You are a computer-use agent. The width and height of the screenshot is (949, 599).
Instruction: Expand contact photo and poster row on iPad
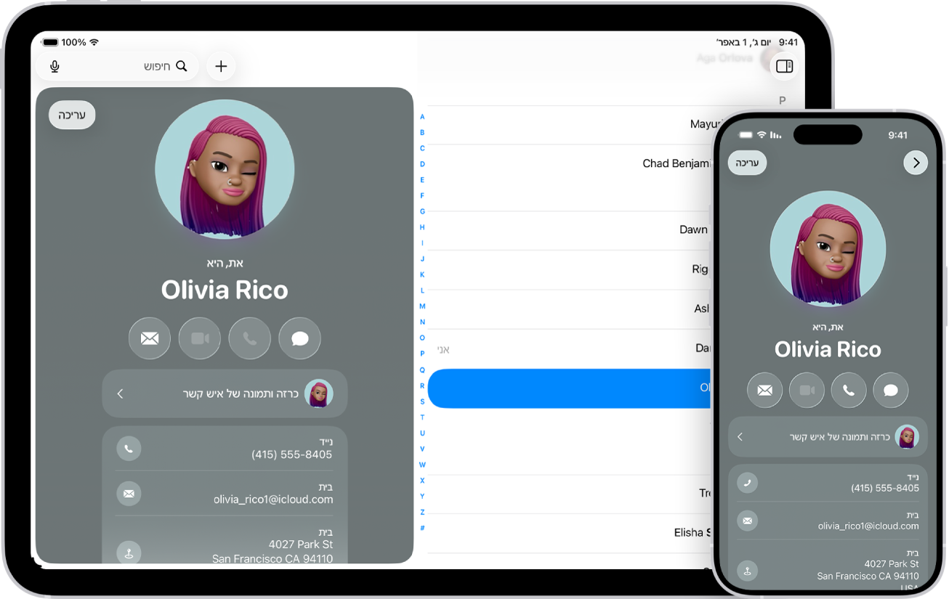tap(225, 394)
